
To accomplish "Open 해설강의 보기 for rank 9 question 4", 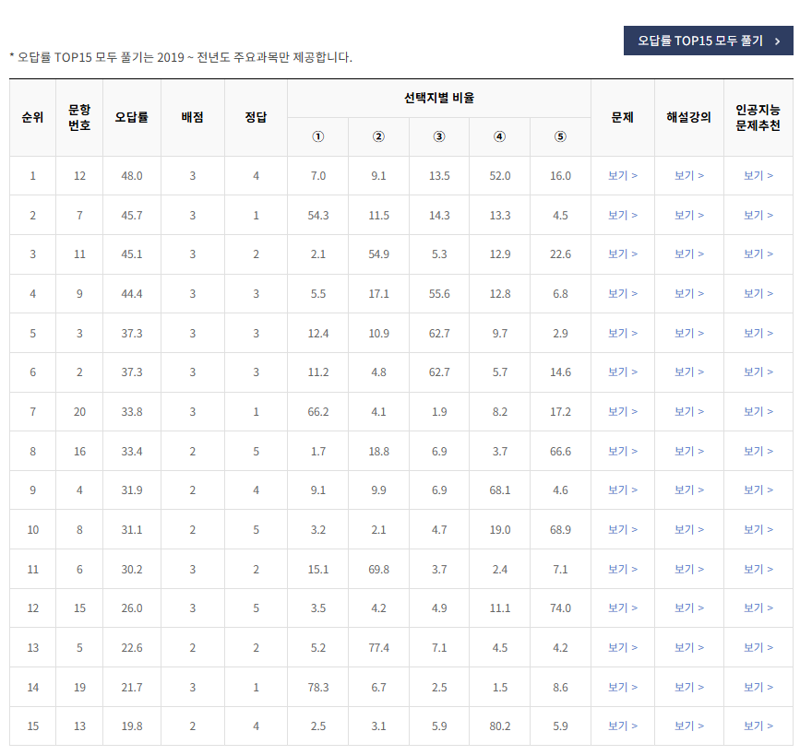I will (689, 490).
